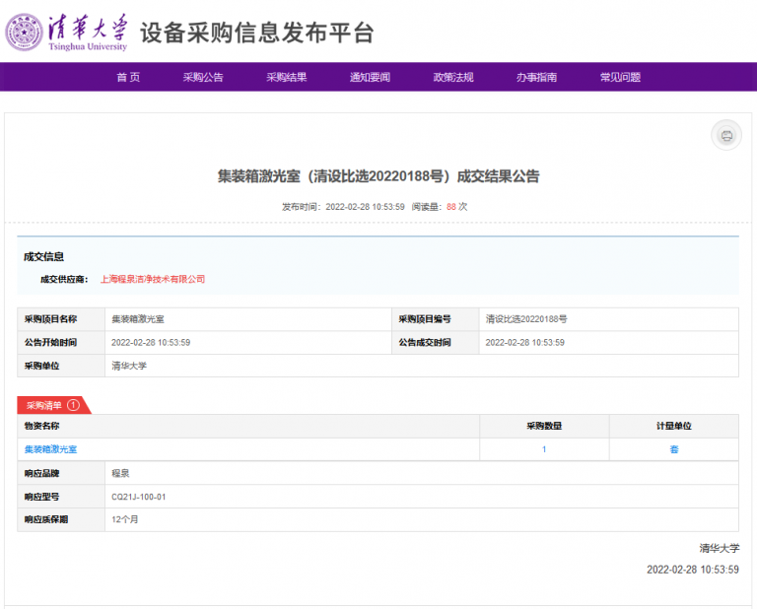Click the 公告成交时间 value cell
The height and width of the screenshot is (609, 757).
click(609, 342)
